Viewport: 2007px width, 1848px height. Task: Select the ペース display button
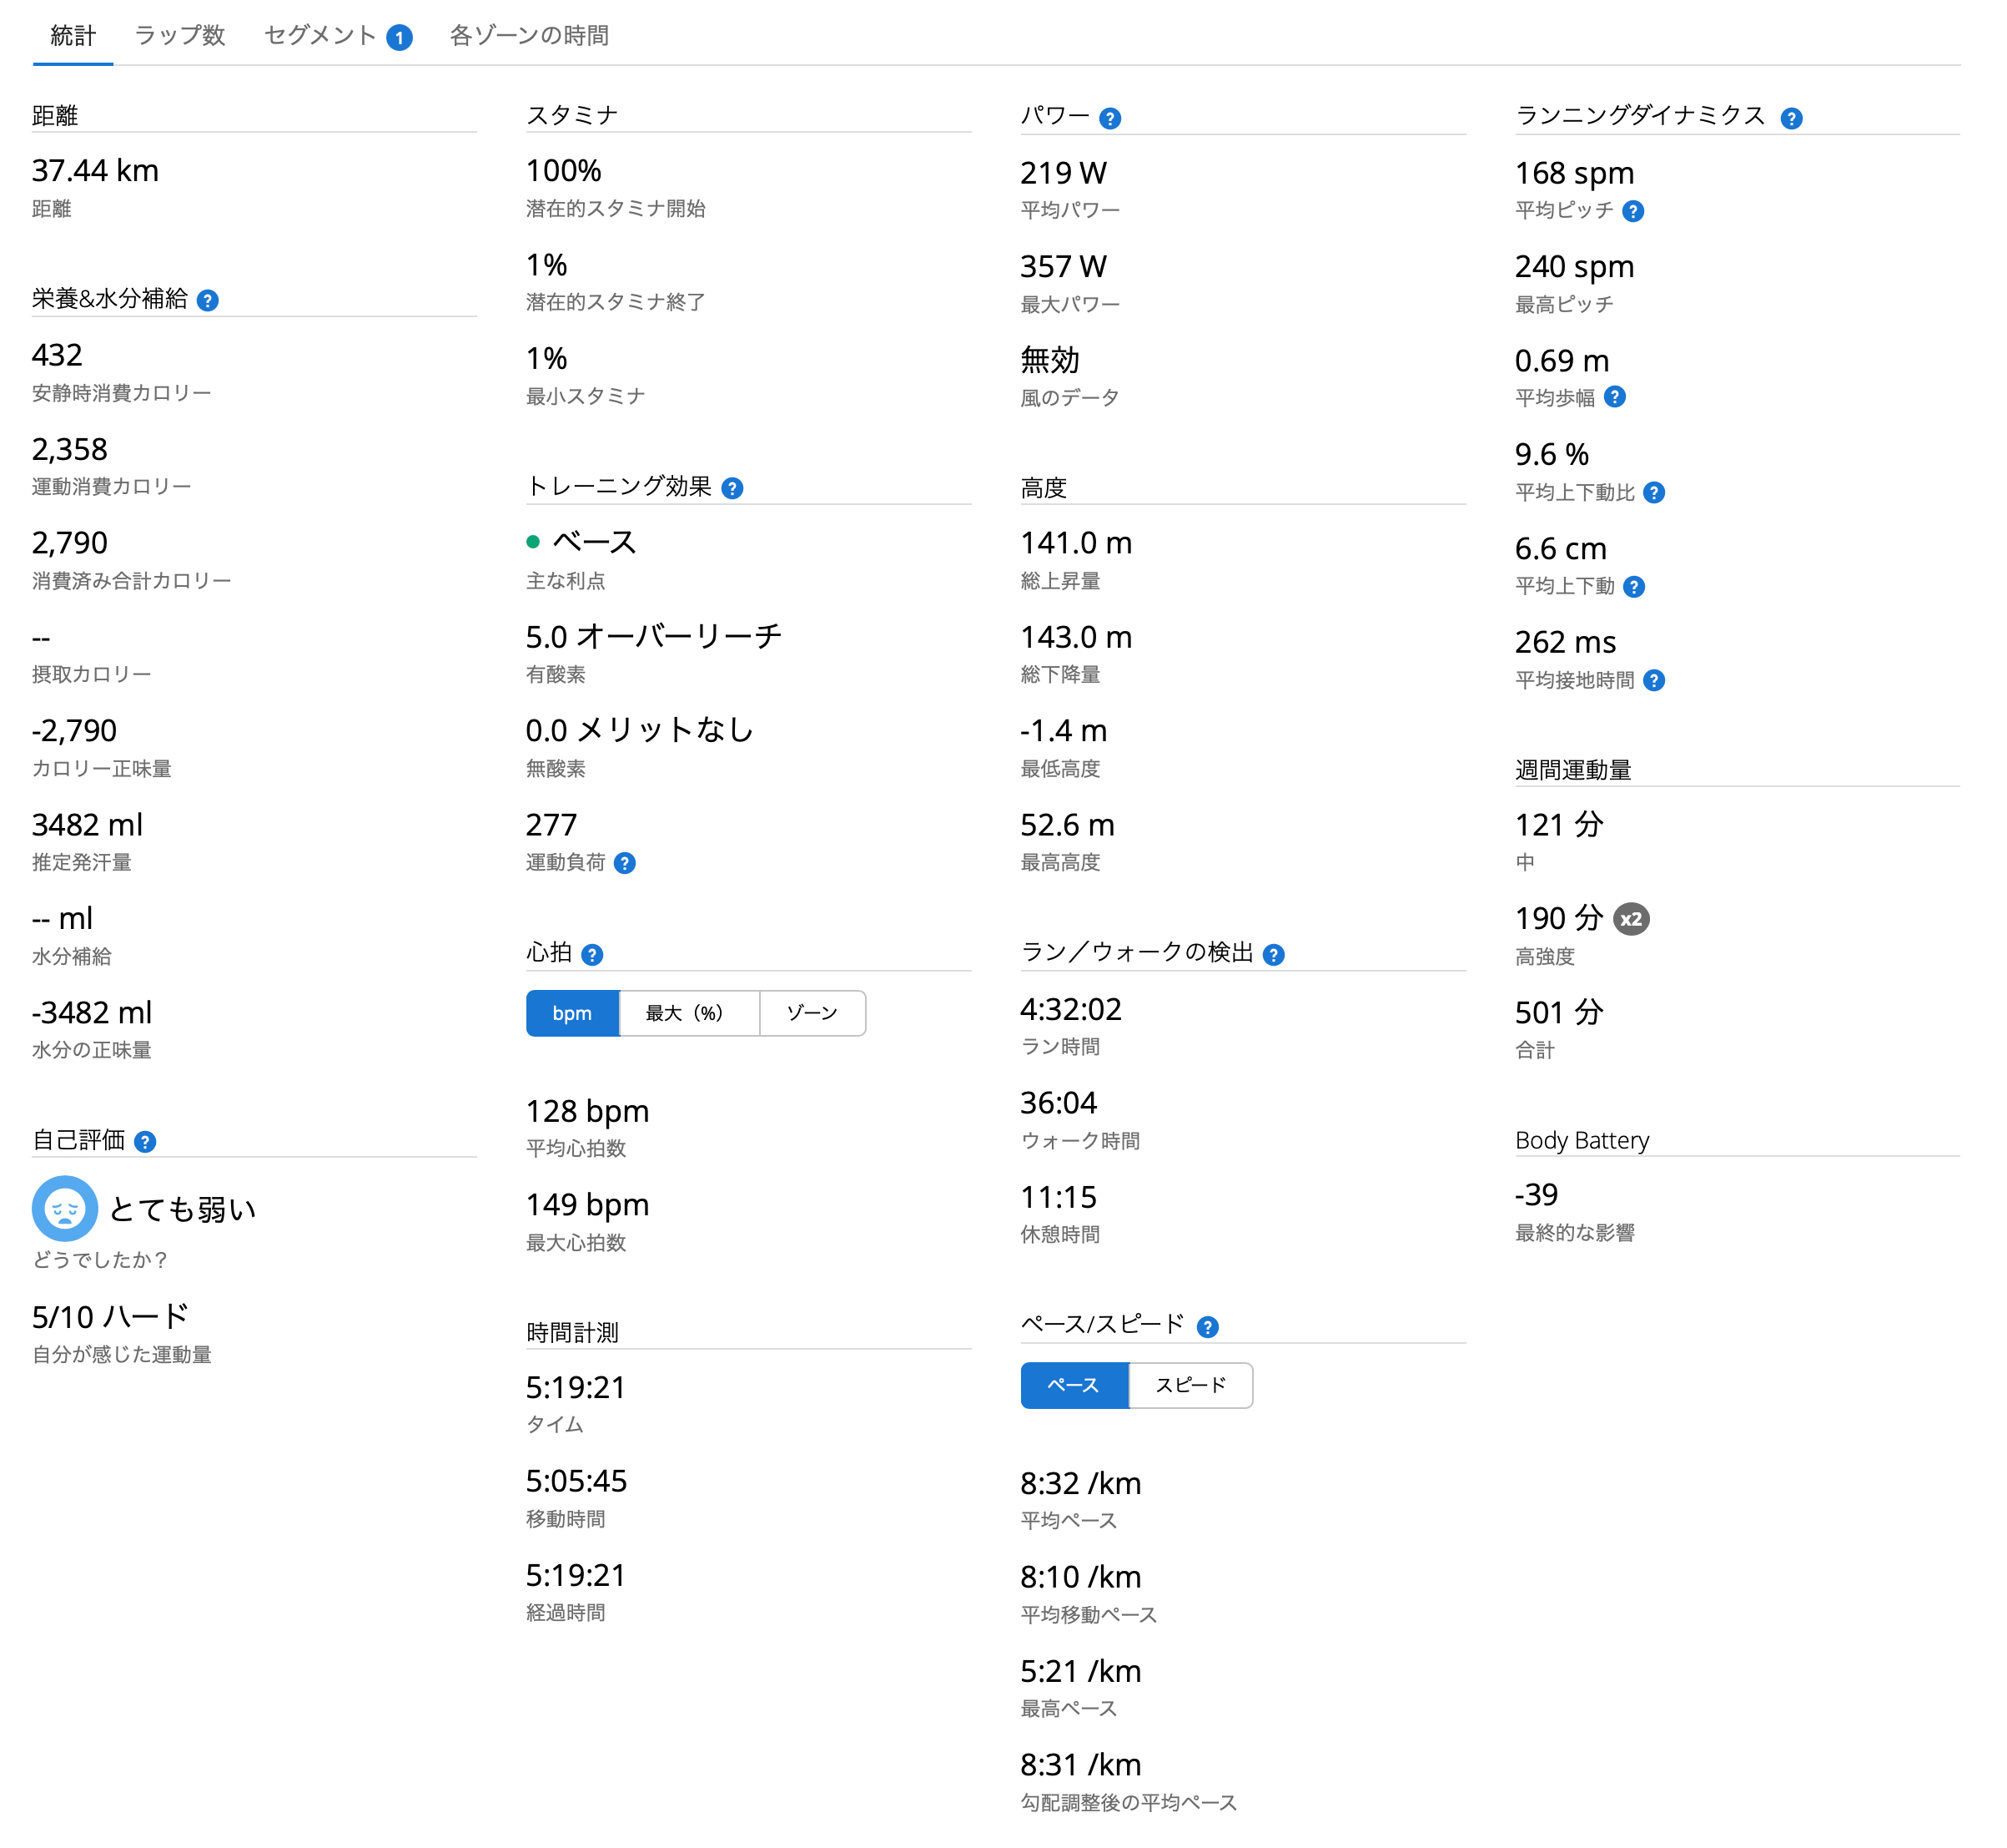coord(1074,1385)
